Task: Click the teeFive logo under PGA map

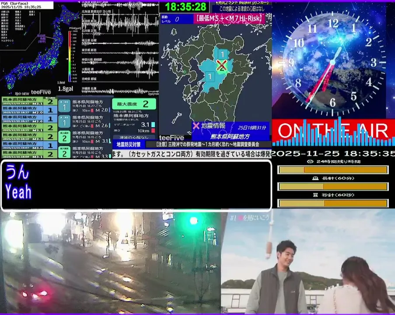Action: [x=41, y=92]
